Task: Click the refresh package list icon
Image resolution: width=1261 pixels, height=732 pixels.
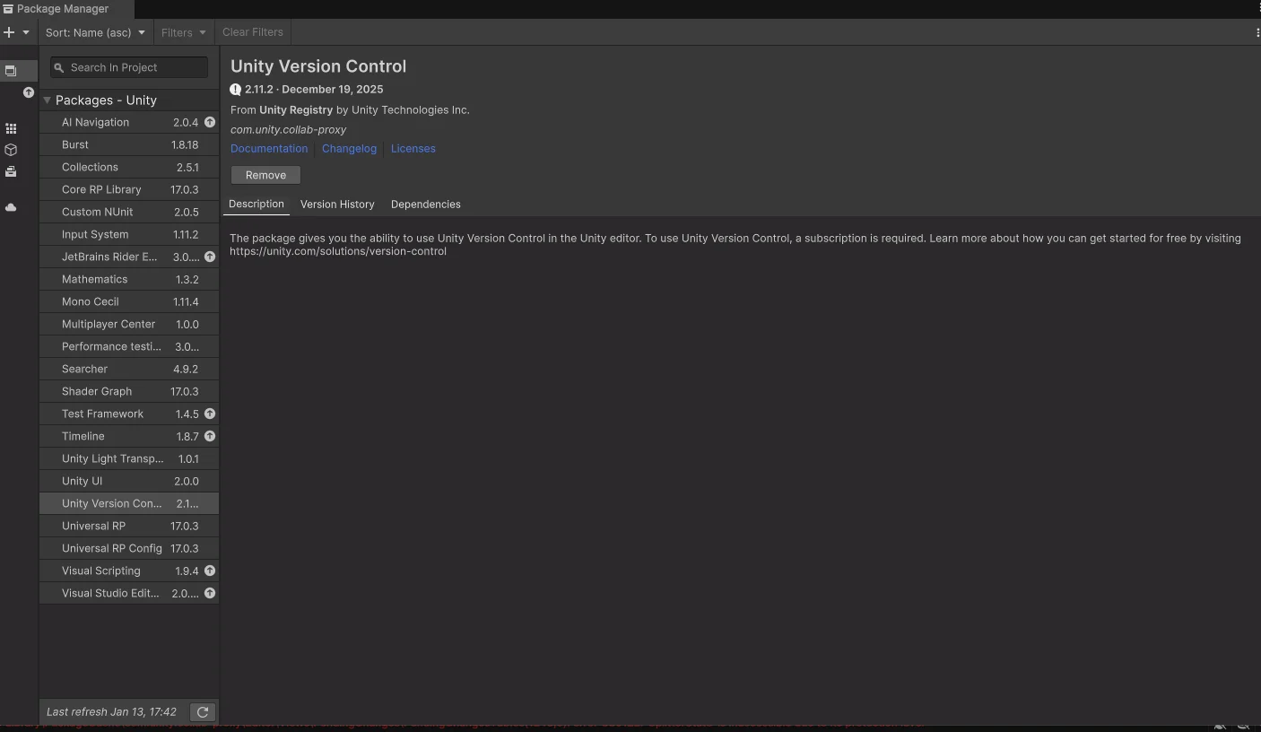Action: click(203, 711)
